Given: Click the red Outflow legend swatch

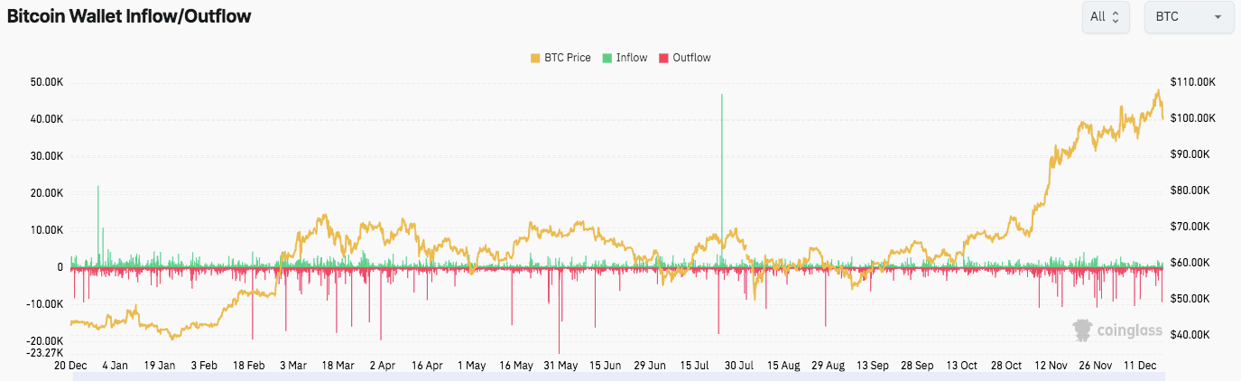Looking at the screenshot, I should [663, 58].
